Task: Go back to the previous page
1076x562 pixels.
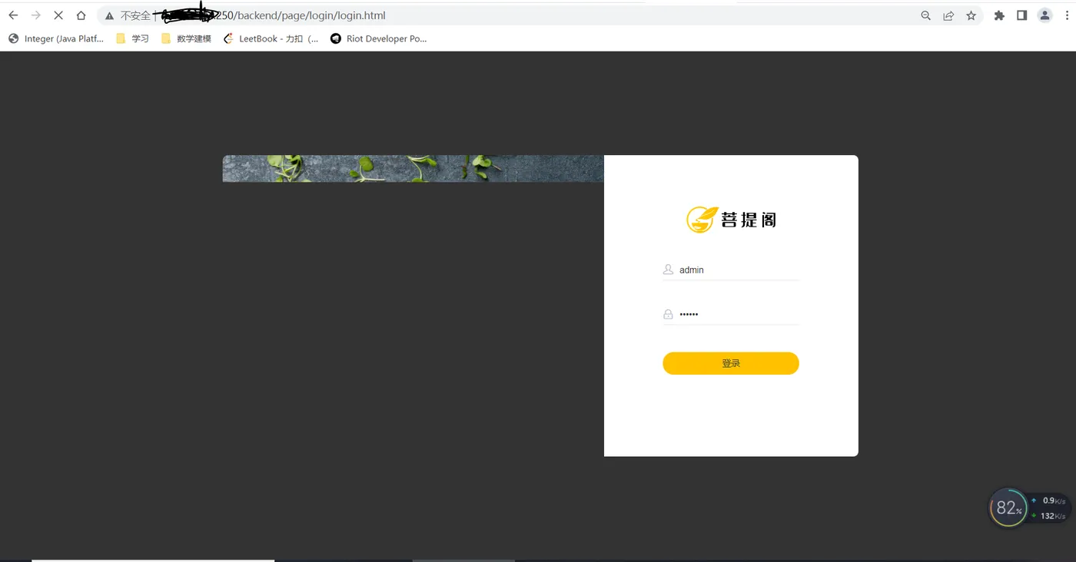Action: tap(13, 15)
